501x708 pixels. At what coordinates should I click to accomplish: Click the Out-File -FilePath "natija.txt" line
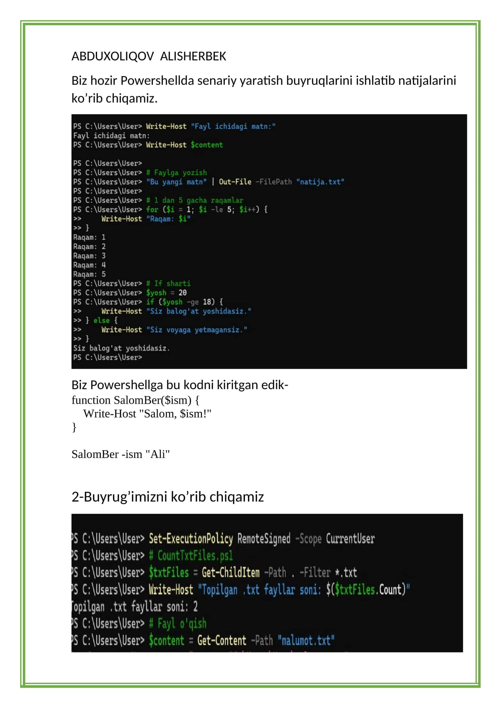(x=209, y=182)
